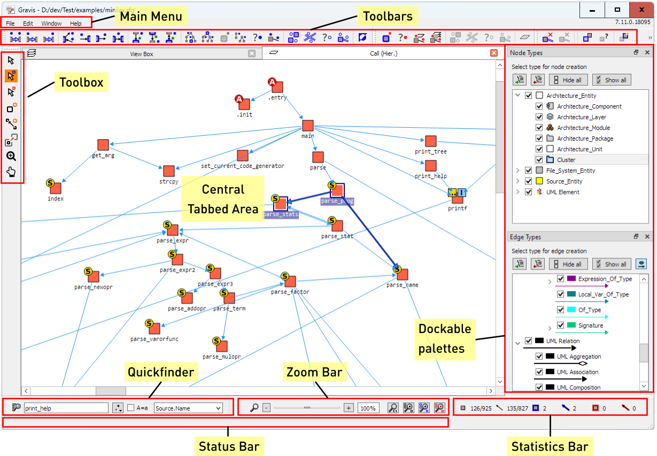The height and width of the screenshot is (456, 657).
Task: Click the zoom bar minus button
Action: 266,408
